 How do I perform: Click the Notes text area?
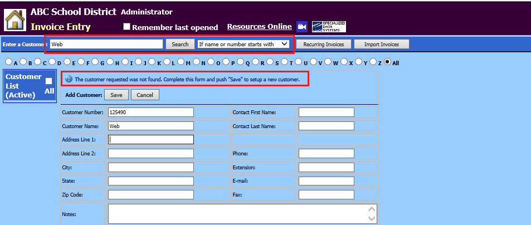tap(240, 214)
